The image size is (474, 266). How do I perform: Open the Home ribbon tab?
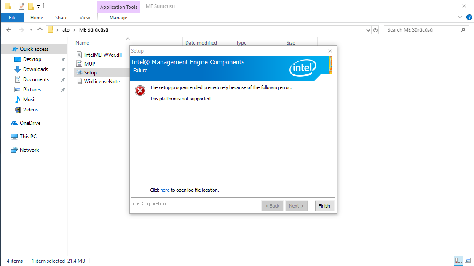[37, 18]
